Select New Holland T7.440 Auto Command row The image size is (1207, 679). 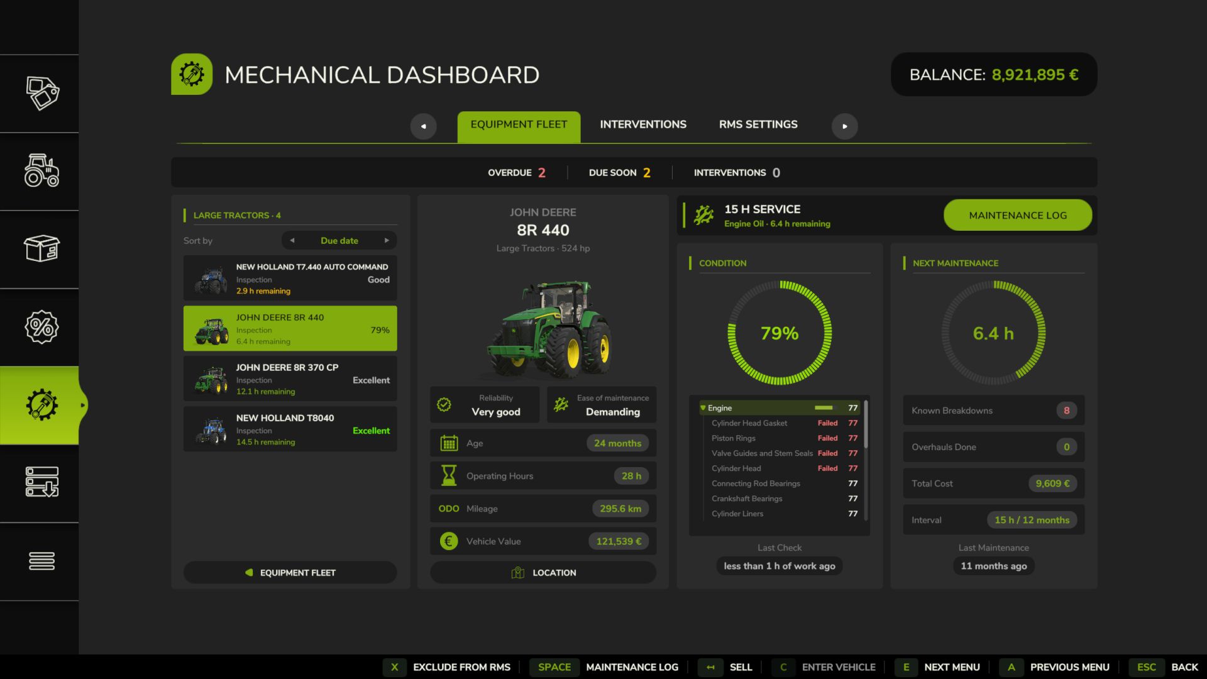290,278
